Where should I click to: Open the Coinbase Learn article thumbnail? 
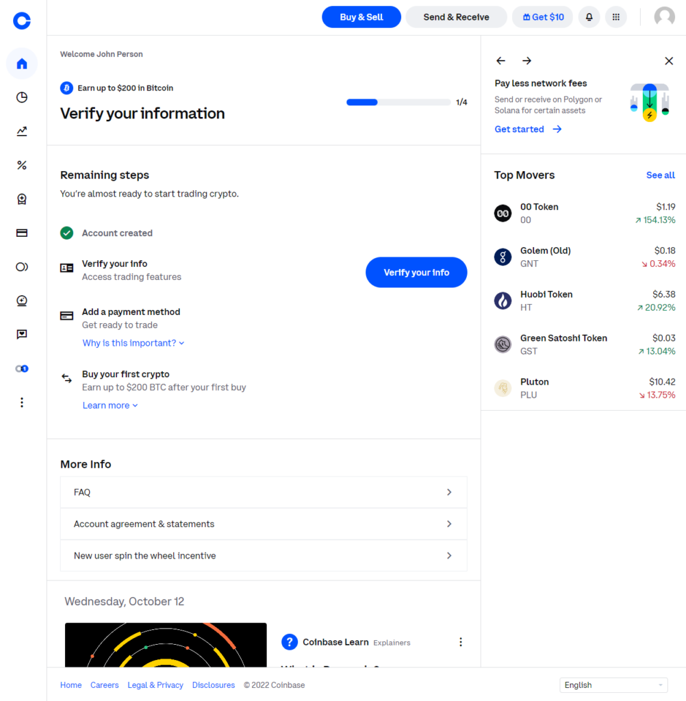[x=166, y=645]
